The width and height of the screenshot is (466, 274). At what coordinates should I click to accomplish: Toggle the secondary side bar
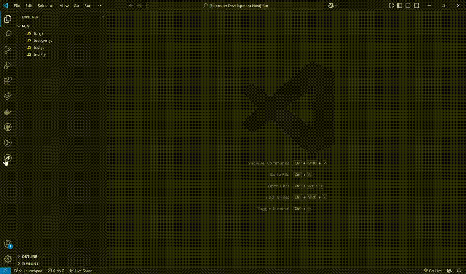(x=417, y=6)
